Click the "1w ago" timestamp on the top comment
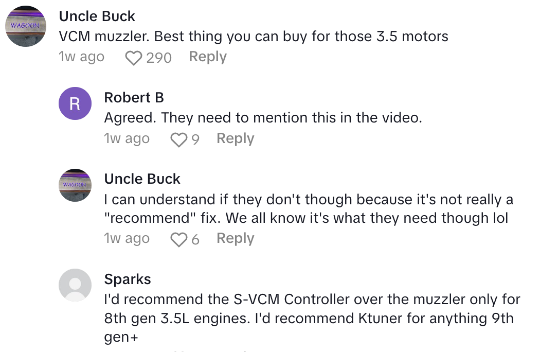This screenshot has width=540, height=352. (x=82, y=57)
